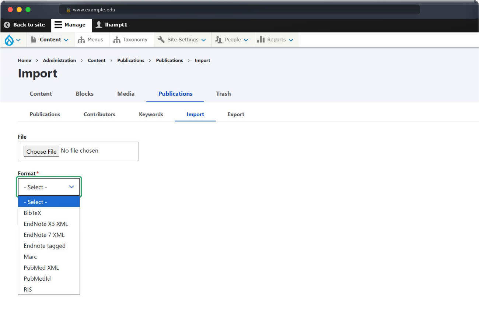479x309 pixels.
Task: Open the Publications secondary tab
Action: [45, 114]
